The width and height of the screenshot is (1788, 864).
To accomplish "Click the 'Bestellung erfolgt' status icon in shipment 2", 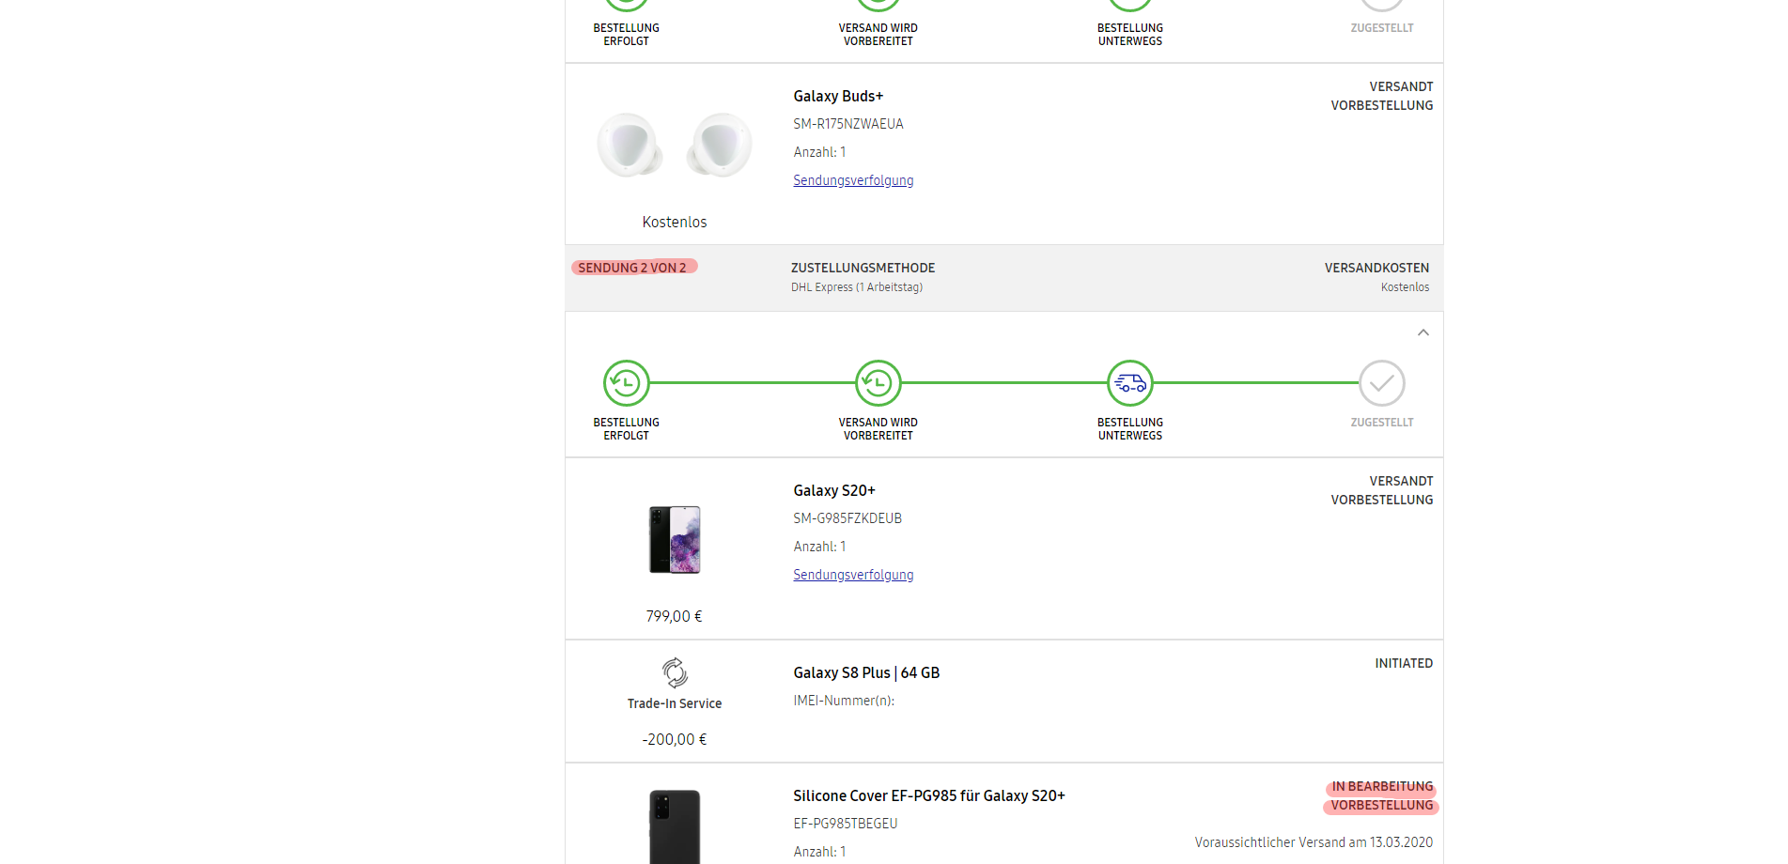I will pos(626,383).
